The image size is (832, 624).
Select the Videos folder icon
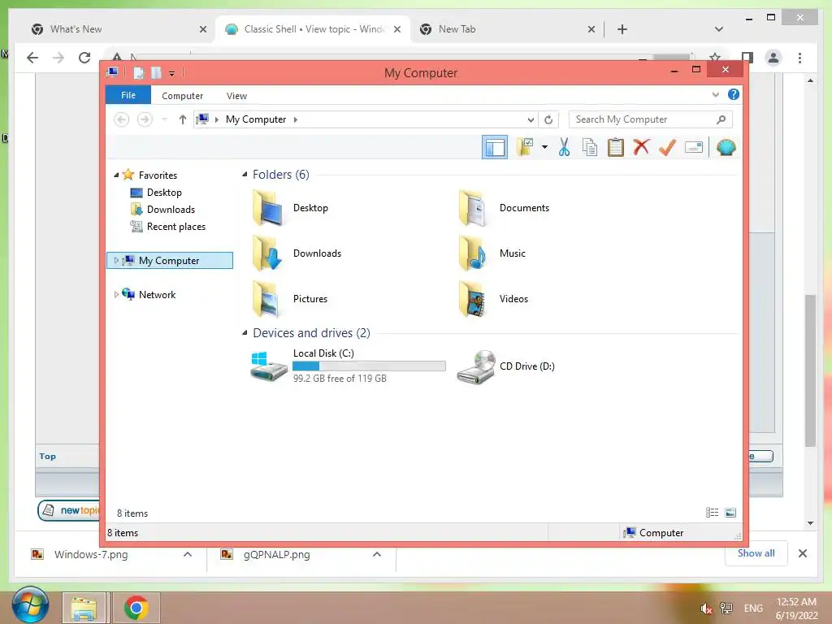pyautogui.click(x=472, y=299)
